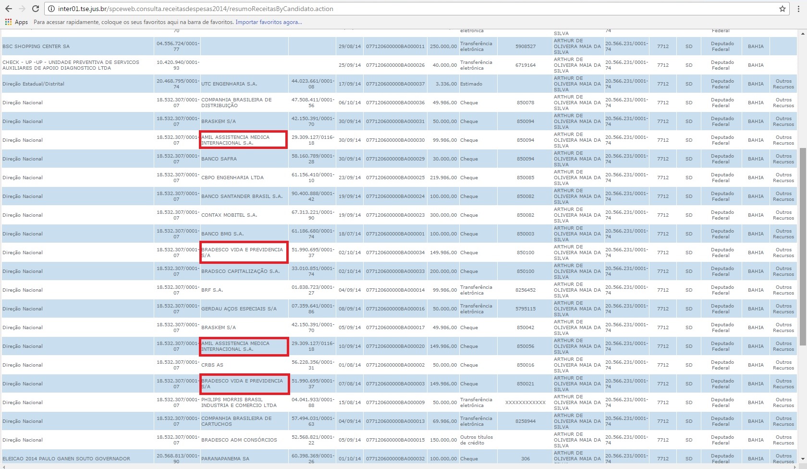The image size is (807, 469).
Task: Click document number '306' in Paranapanema row
Action: [526, 459]
